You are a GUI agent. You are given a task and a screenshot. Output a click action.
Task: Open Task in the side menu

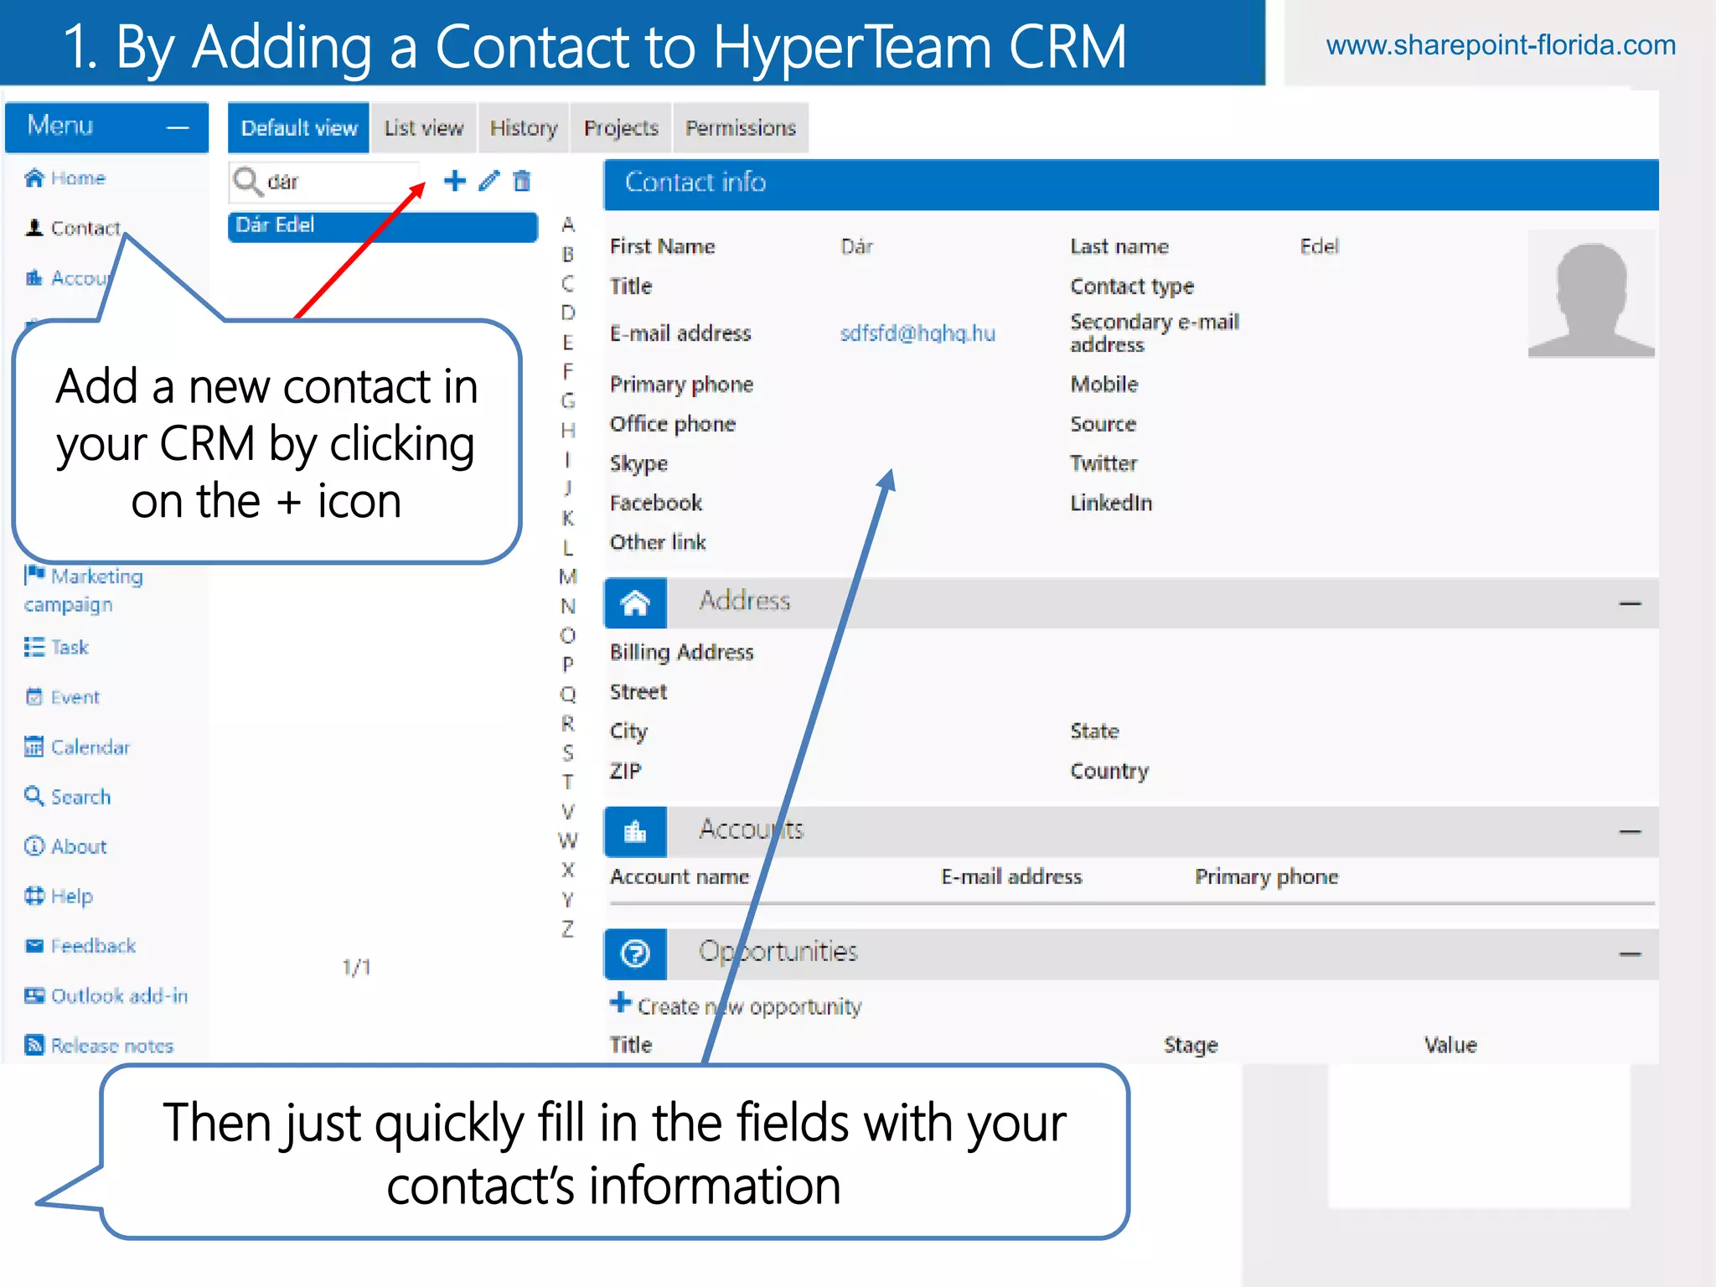(x=56, y=647)
